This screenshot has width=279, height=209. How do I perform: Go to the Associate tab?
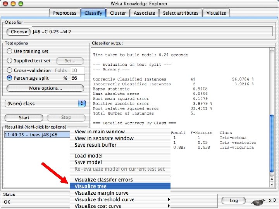144,13
